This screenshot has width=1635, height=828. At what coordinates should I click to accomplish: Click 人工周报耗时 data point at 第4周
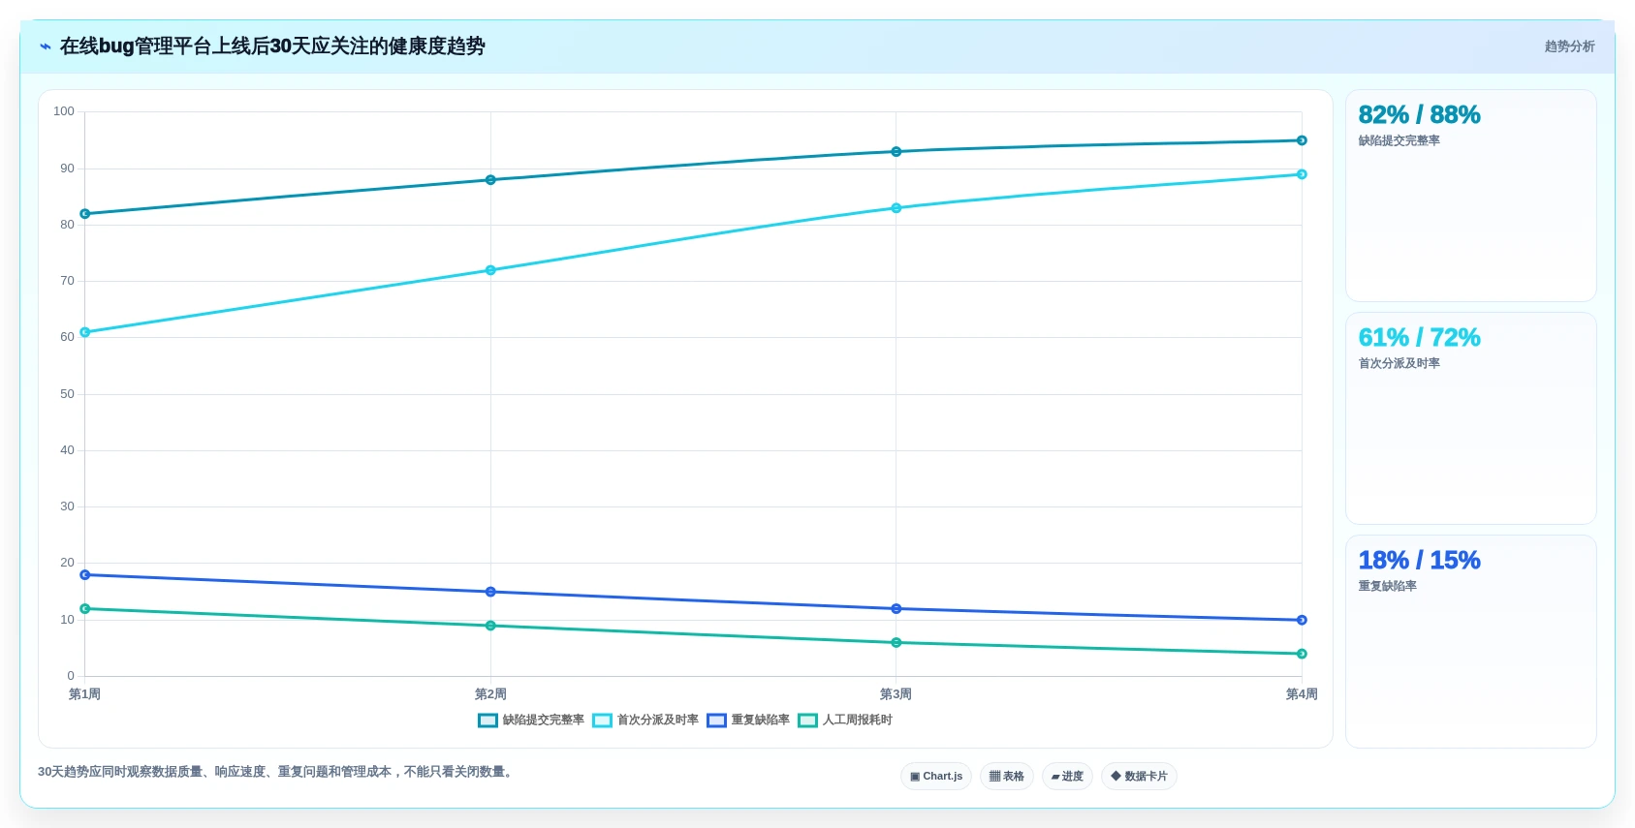tap(1302, 654)
